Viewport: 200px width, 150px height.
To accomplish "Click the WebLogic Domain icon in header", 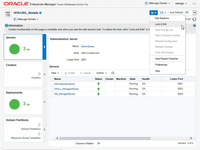I will (146, 3).
